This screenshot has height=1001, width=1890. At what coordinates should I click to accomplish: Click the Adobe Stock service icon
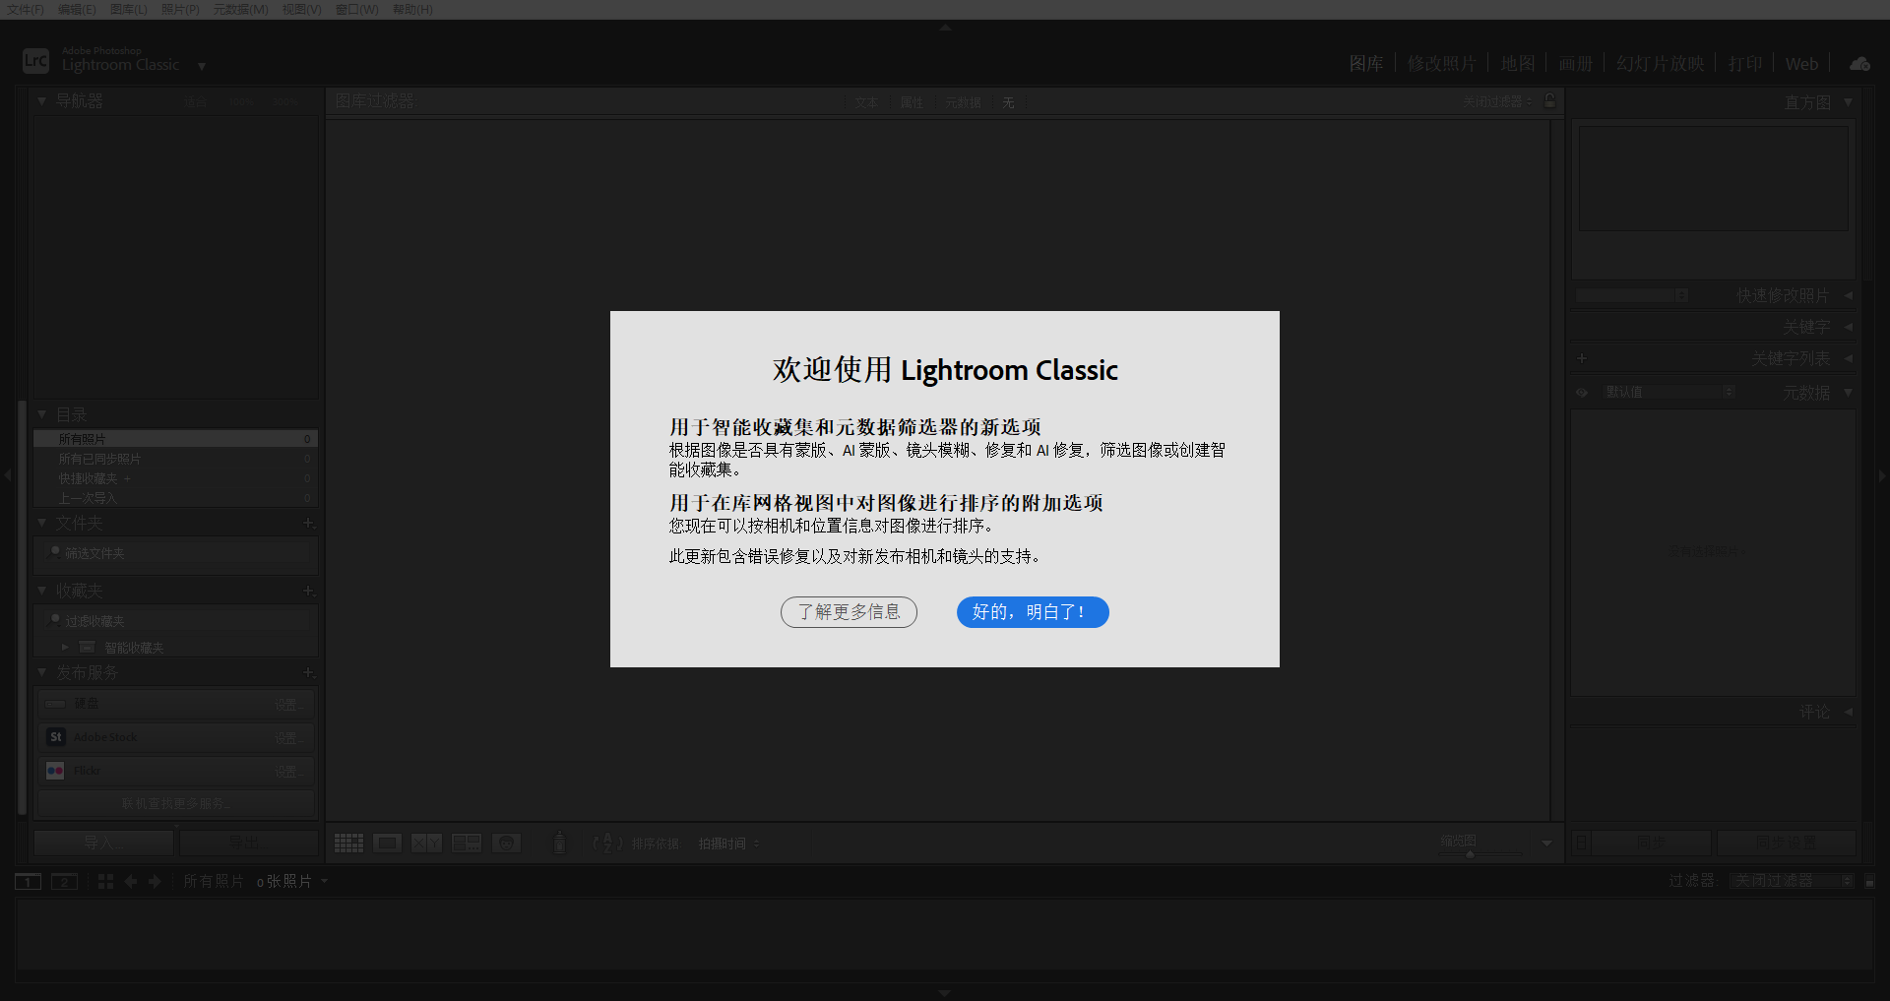pos(56,737)
